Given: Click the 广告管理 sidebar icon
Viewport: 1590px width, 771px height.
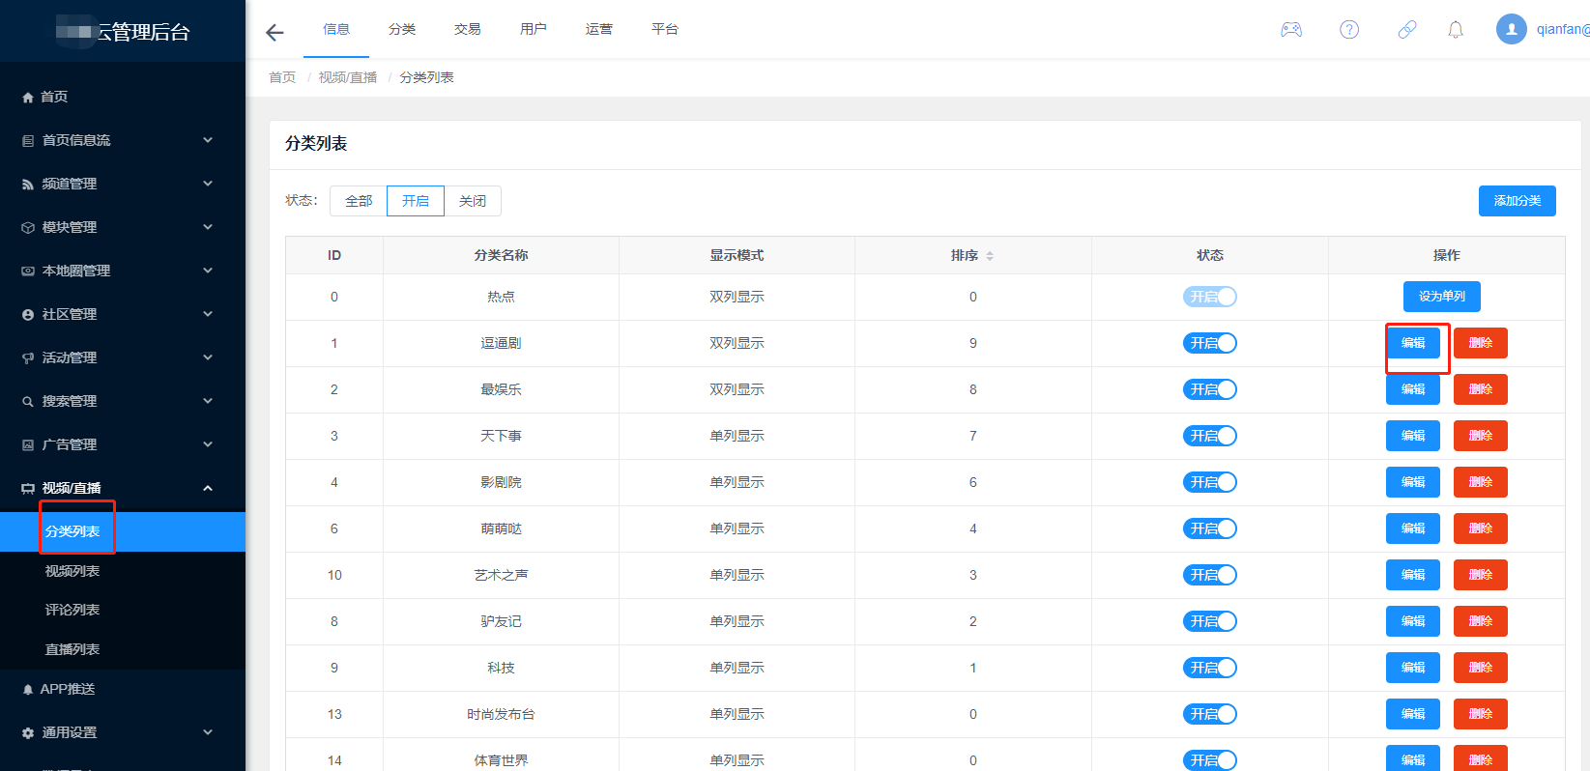Looking at the screenshot, I should point(28,445).
